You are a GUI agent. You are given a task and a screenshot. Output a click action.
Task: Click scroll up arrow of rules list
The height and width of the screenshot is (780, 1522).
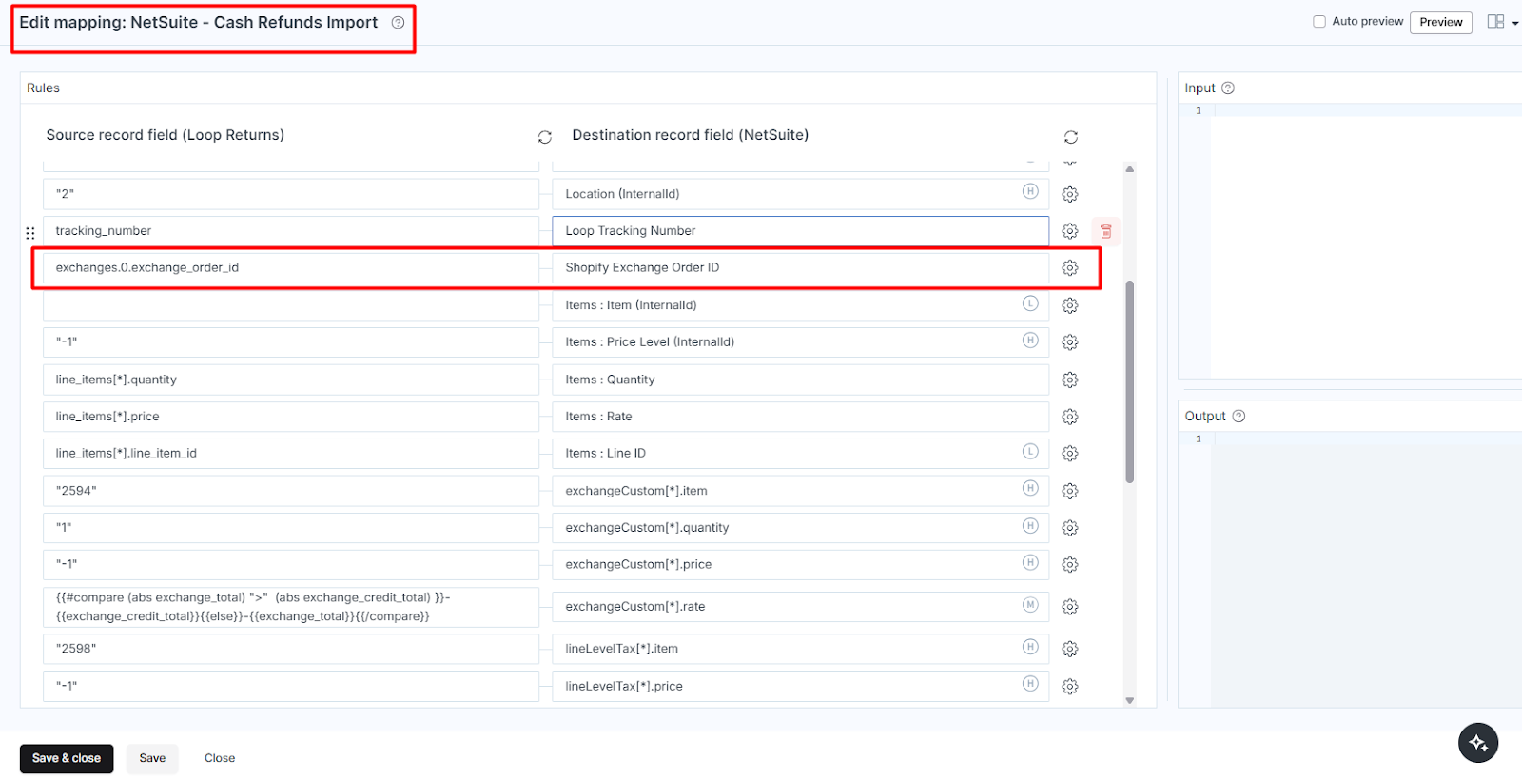[1130, 169]
